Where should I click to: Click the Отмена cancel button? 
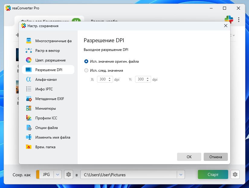coord(215,157)
